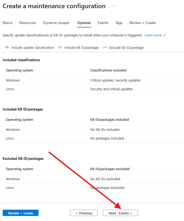Click the plus icon for Include KB ID/package
The width and height of the screenshot is (184, 221).
point(60,47)
